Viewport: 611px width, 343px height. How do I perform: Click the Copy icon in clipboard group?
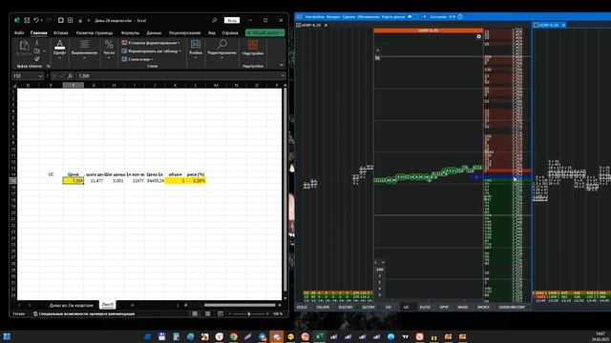point(36,50)
